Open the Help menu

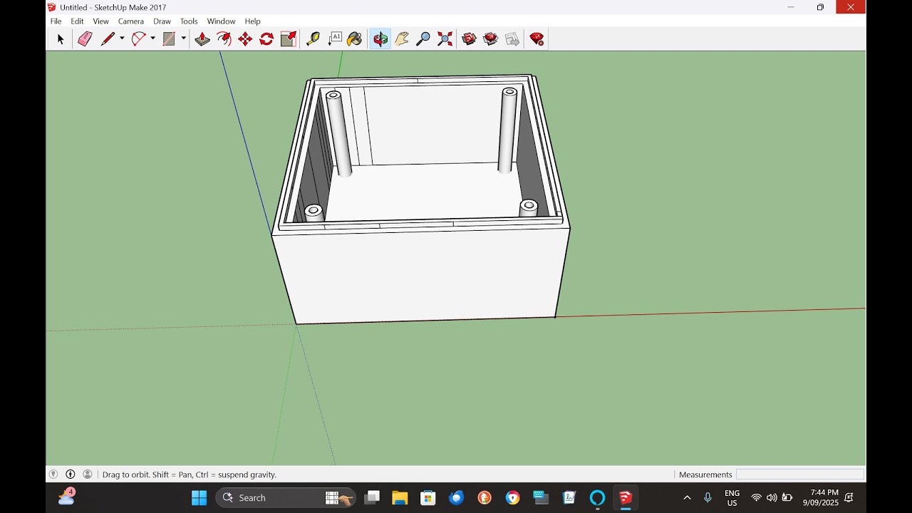pyautogui.click(x=252, y=21)
